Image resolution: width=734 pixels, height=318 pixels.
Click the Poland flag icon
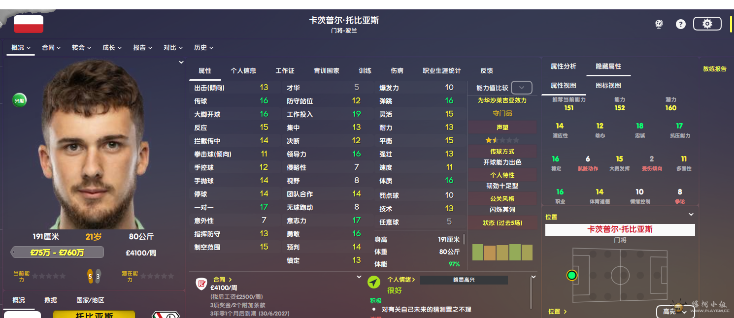(29, 24)
